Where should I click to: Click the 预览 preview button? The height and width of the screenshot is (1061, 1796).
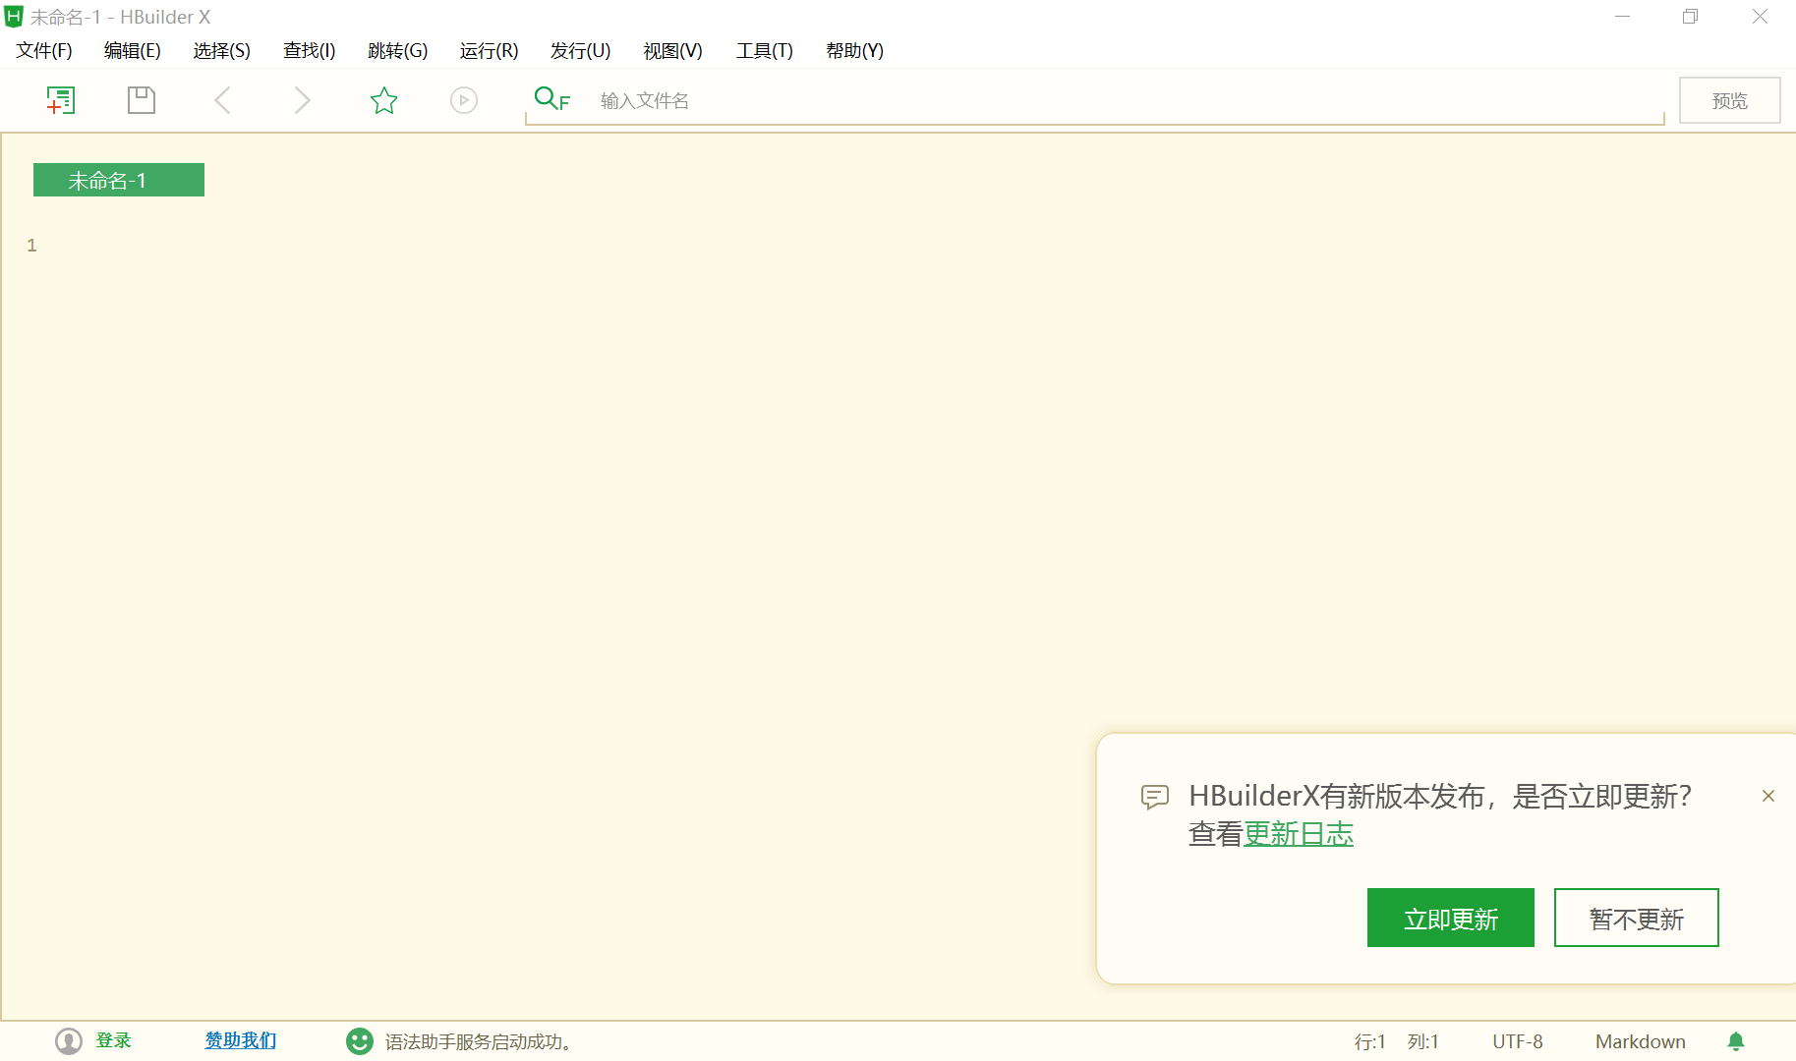tap(1729, 100)
